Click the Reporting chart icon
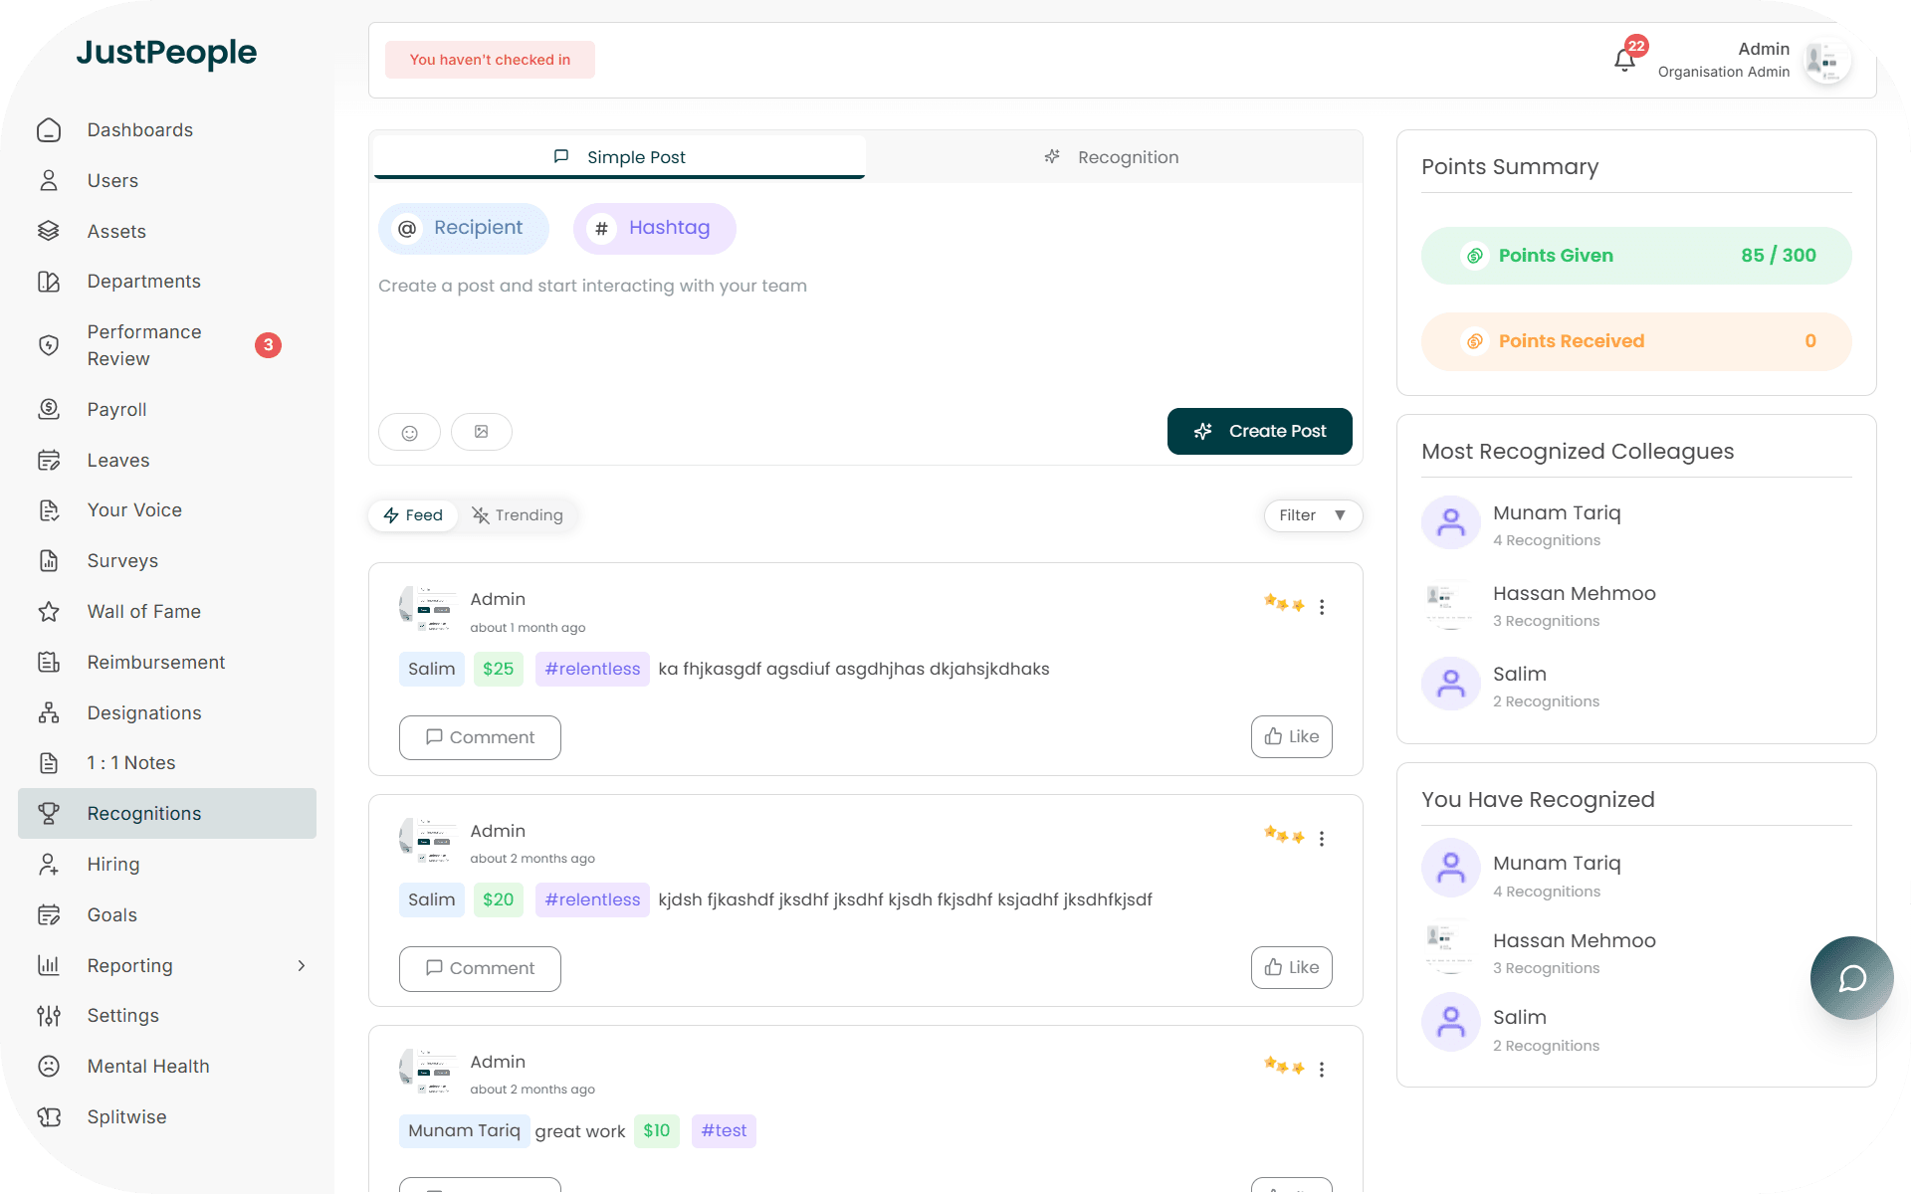 point(49,965)
